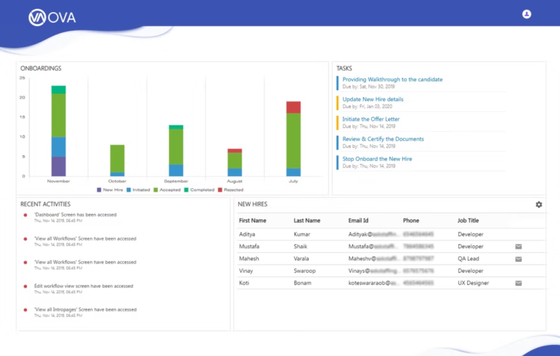Click the November stacked bar
The width and height of the screenshot is (560, 356).
pyautogui.click(x=59, y=131)
